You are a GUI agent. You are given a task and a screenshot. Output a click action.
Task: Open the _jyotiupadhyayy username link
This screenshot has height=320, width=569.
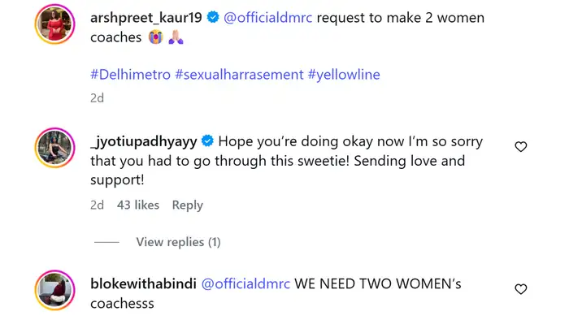[x=144, y=141]
